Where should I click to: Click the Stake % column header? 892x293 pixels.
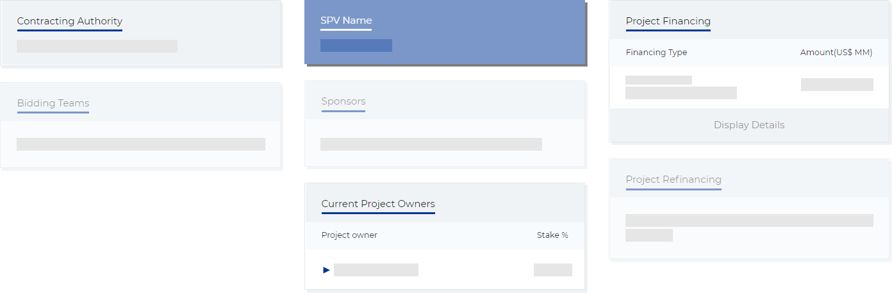(x=552, y=235)
